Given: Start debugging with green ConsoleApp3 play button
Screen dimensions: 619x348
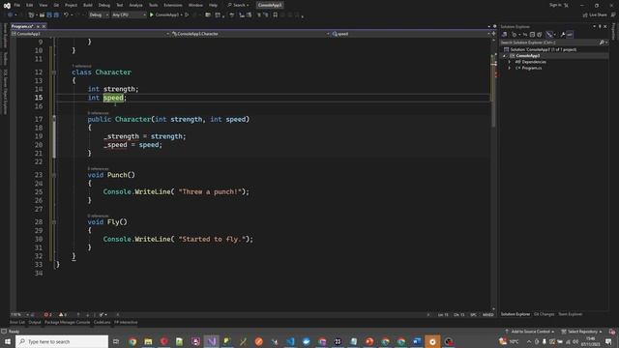Looking at the screenshot, I should click(x=164, y=15).
